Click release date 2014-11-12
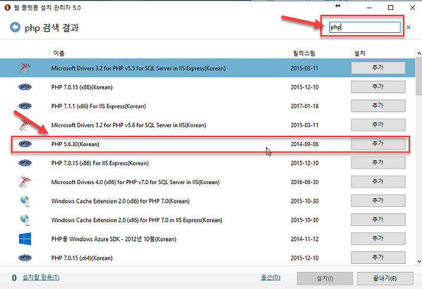 point(305,239)
